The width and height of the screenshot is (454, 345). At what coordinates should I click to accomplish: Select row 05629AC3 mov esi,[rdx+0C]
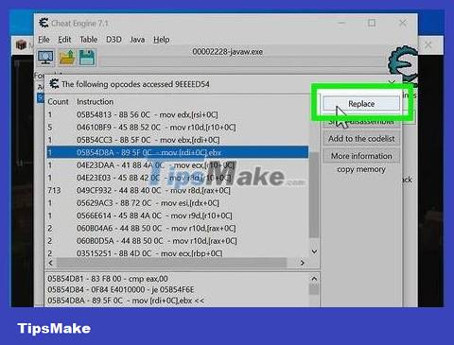point(178,203)
